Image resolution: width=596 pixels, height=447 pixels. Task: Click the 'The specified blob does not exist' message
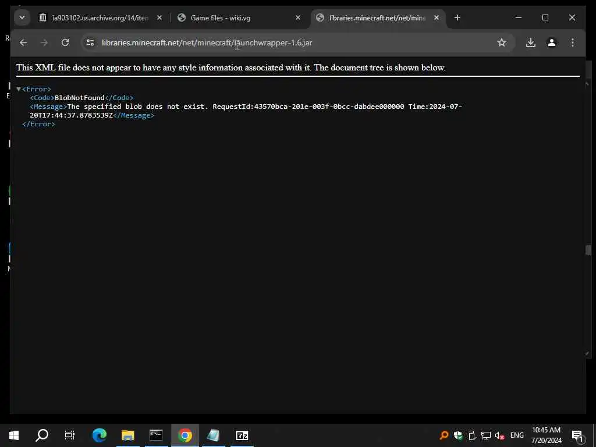tap(137, 107)
